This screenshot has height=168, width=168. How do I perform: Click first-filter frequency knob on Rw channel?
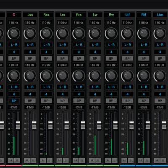tap(111, 34)
